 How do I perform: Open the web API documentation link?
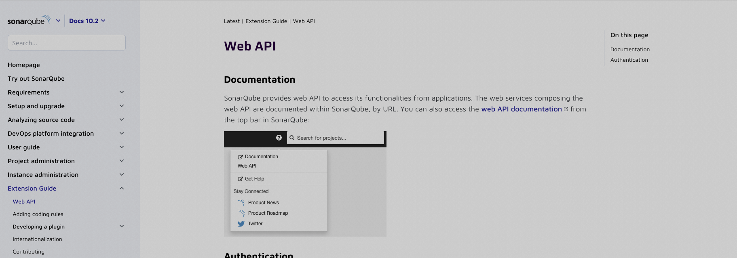point(521,109)
